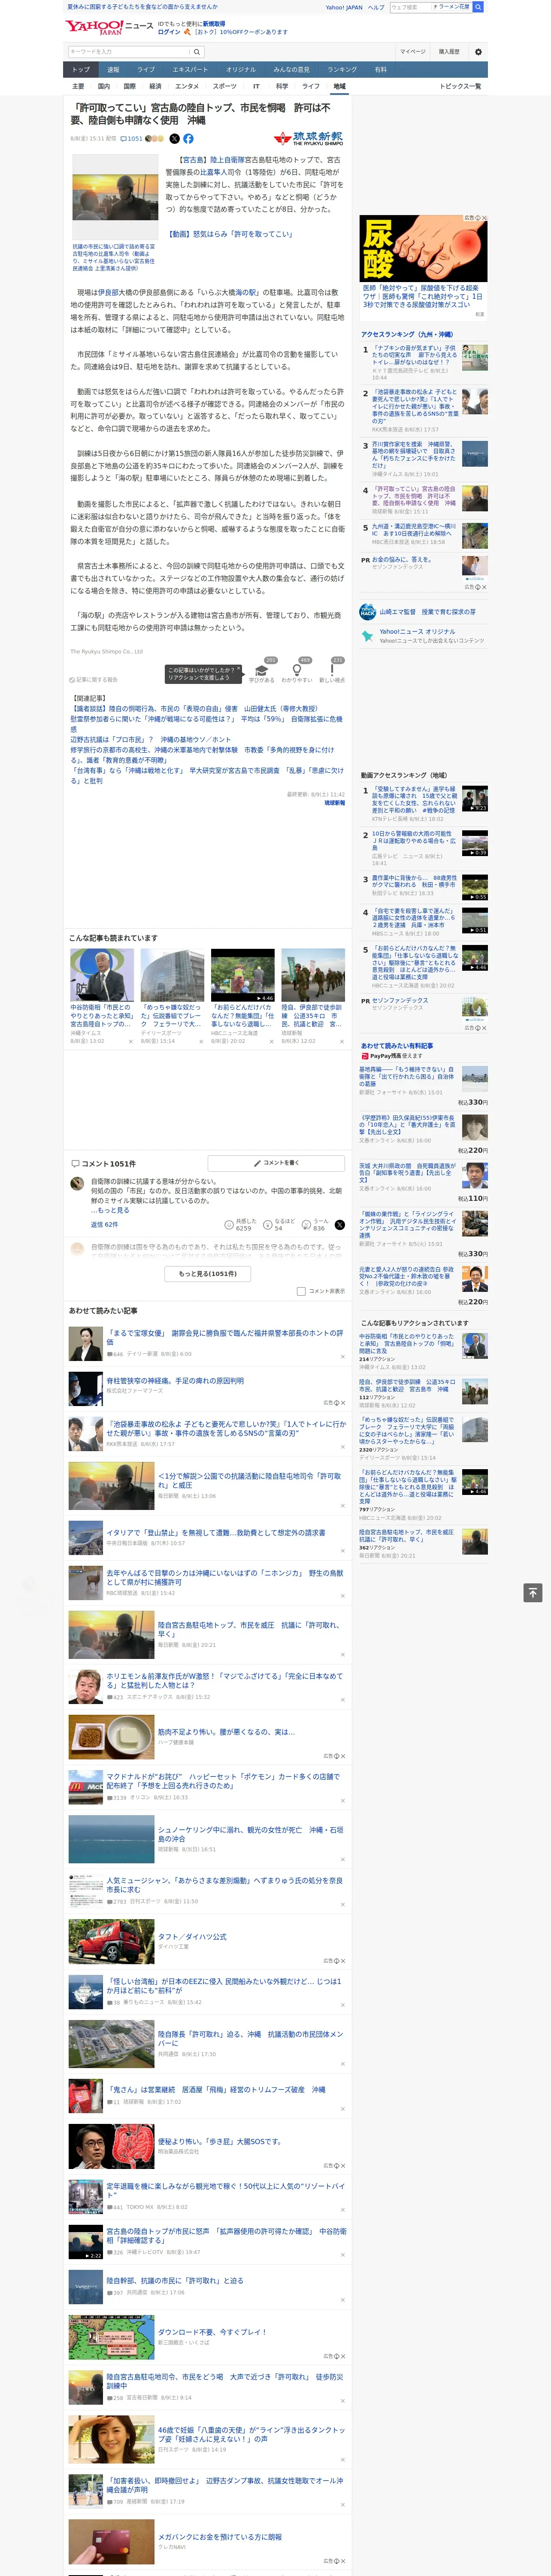Click the ヘルプ link in the header
Screen dimensions: 551x2576
point(376,7)
